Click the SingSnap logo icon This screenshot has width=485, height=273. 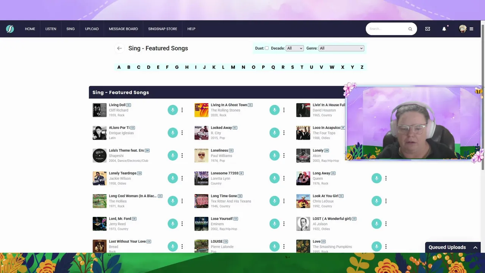pos(10,29)
